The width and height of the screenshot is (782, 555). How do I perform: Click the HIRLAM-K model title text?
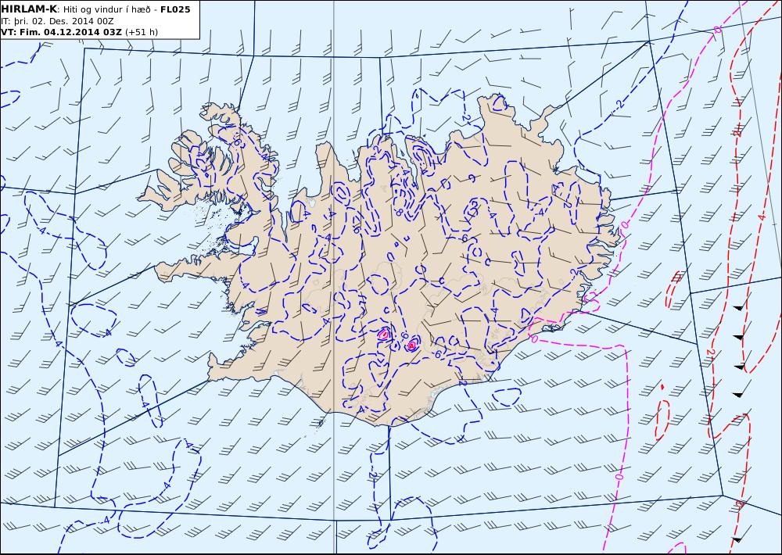[29, 9]
